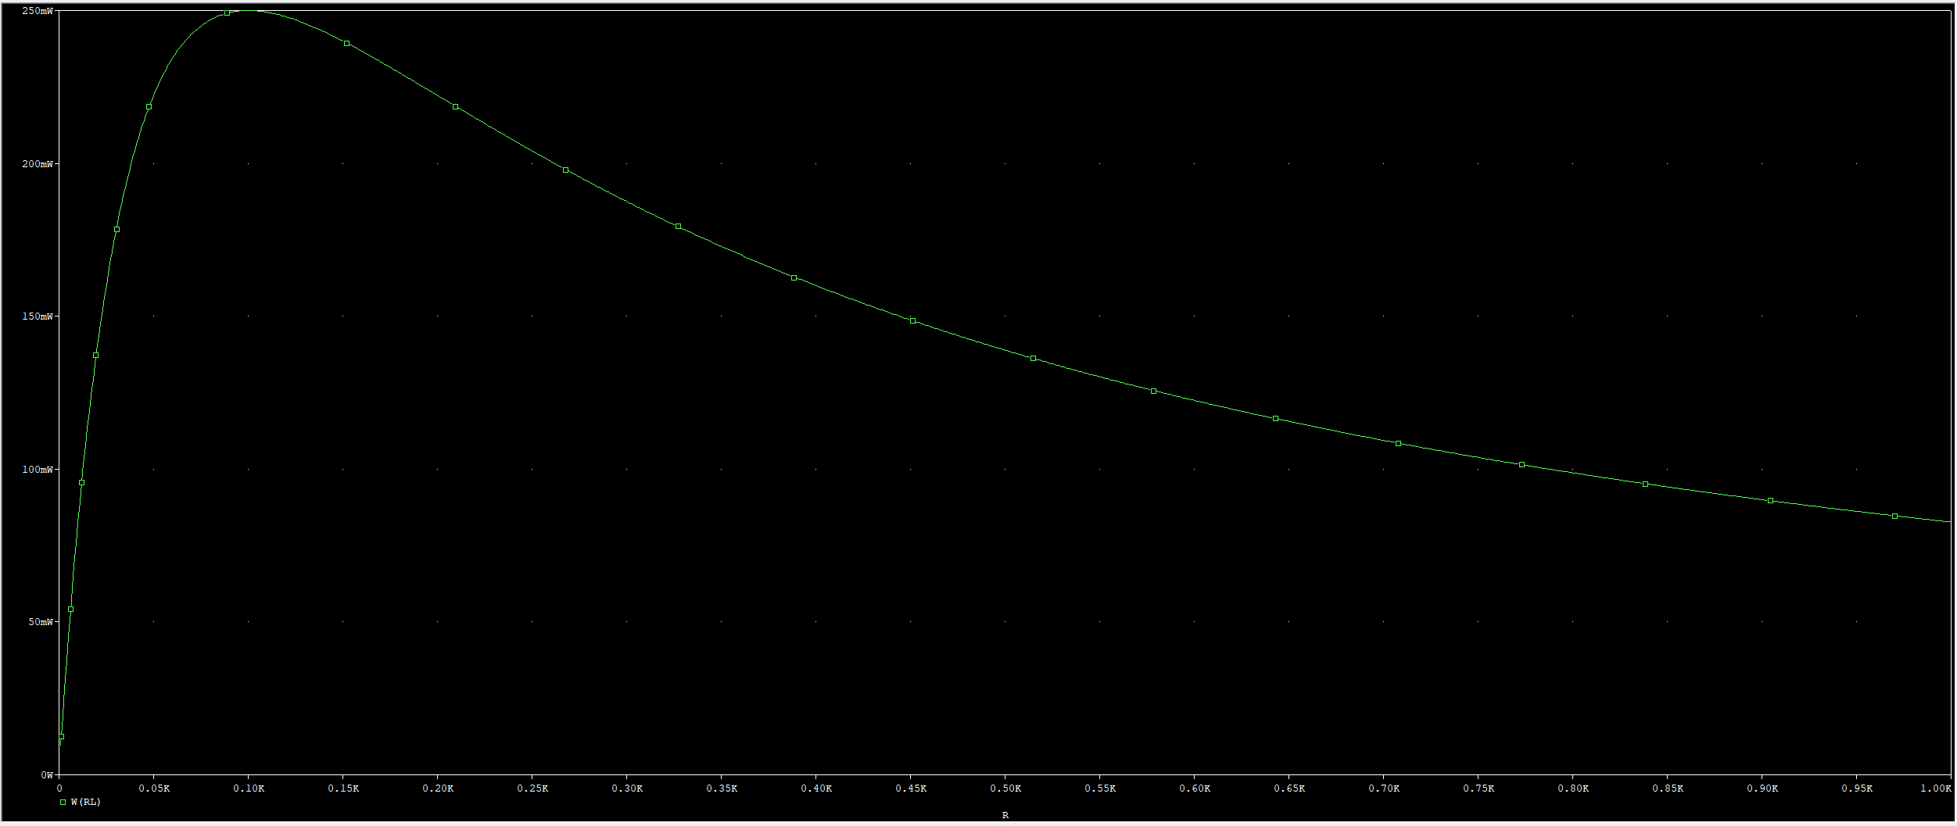Viewport: 1957px width, 826px height.
Task: Select the 0.55K x-axis label
Action: pyautogui.click(x=1100, y=788)
